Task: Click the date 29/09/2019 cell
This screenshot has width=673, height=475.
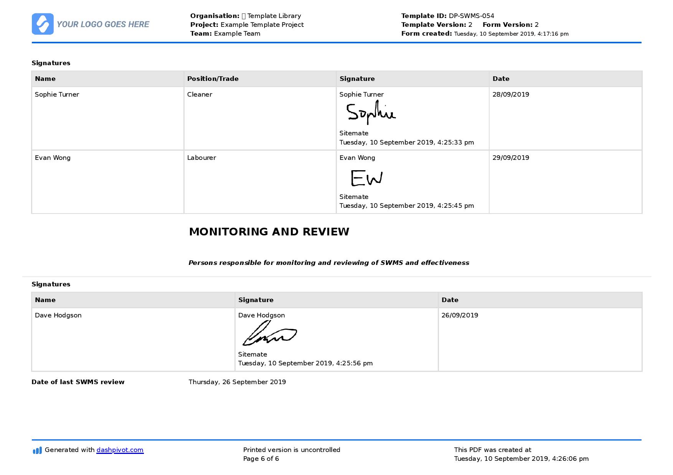Action: pyautogui.click(x=565, y=182)
